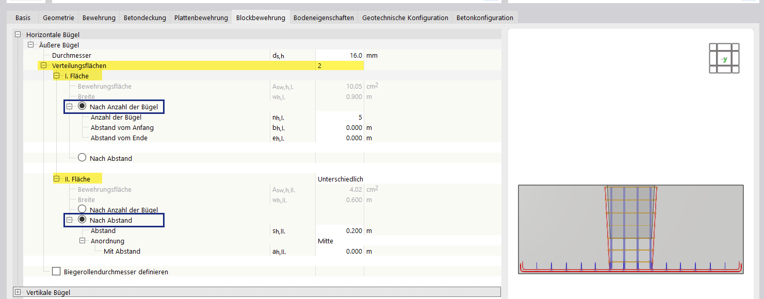
Task: Select Nach Anzahl der Bügel for II. Fläche
Action: (x=82, y=210)
